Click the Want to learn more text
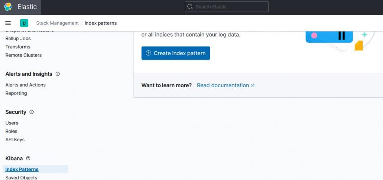The width and height of the screenshot is (383, 180). tap(166, 85)
